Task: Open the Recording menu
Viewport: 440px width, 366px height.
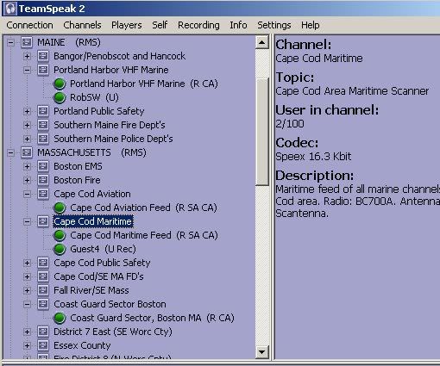Action: (x=198, y=25)
